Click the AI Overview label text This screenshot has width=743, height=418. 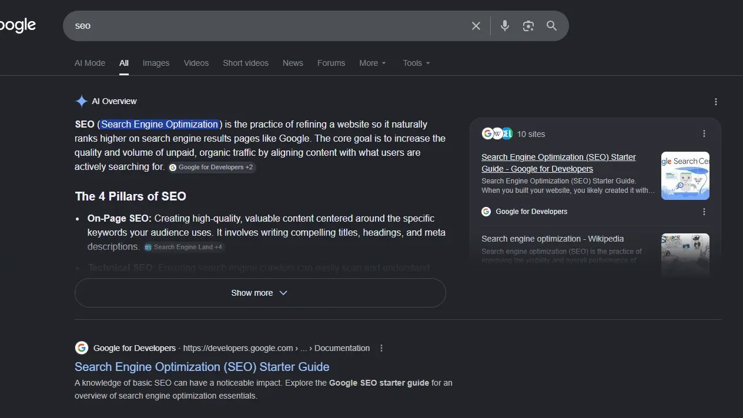(114, 101)
